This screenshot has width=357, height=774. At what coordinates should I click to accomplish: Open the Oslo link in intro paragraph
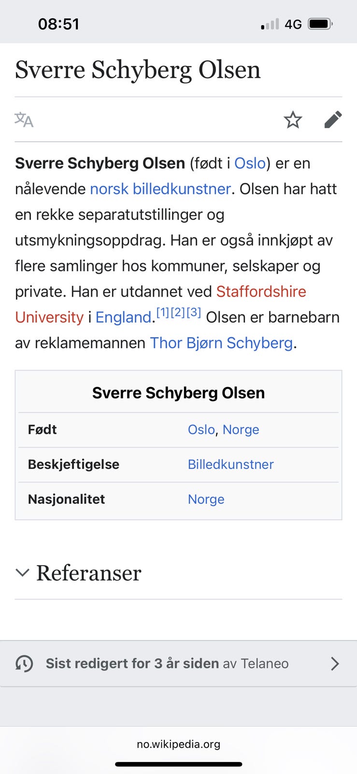(x=250, y=163)
